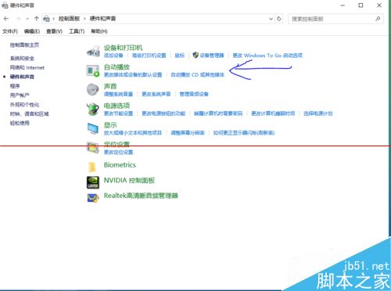Open the 自动播放 CD 或其他媒体 link
The image size is (391, 291).
pos(197,74)
